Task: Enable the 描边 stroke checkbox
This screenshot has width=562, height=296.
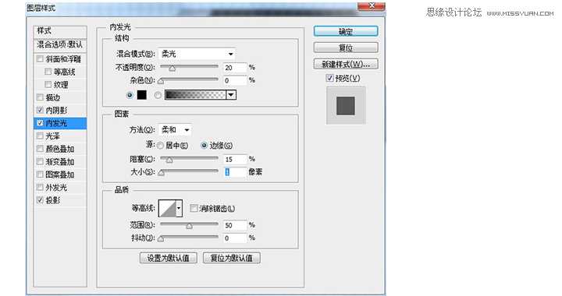Action: 40,97
